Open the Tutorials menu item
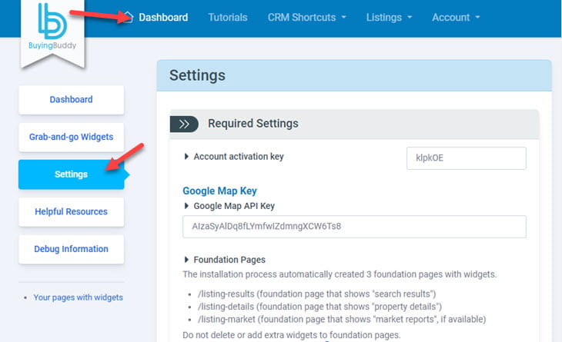The height and width of the screenshot is (342, 562). 228,17
